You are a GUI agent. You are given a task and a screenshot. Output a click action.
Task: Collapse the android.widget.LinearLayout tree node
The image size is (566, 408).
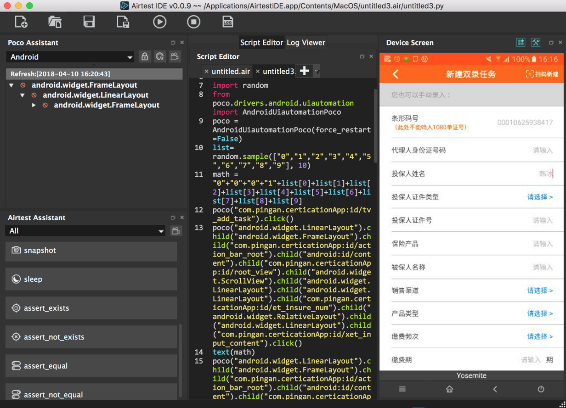(x=23, y=95)
